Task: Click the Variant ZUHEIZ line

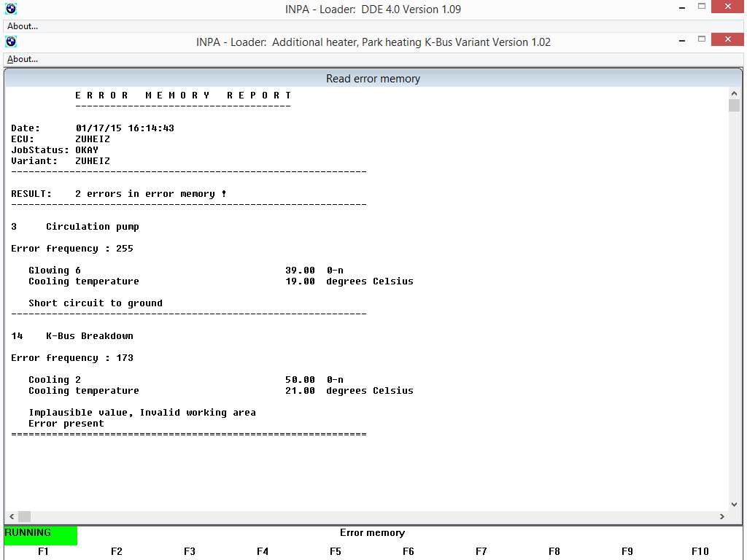Action: pyautogui.click(x=61, y=161)
